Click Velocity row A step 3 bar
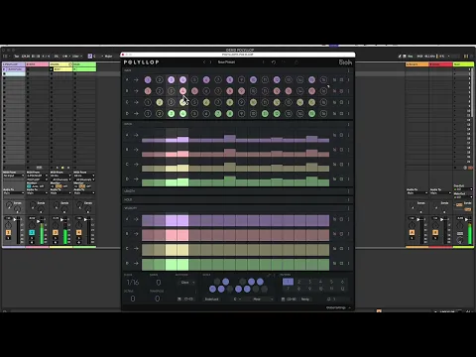The image size is (476, 357). coord(172,220)
